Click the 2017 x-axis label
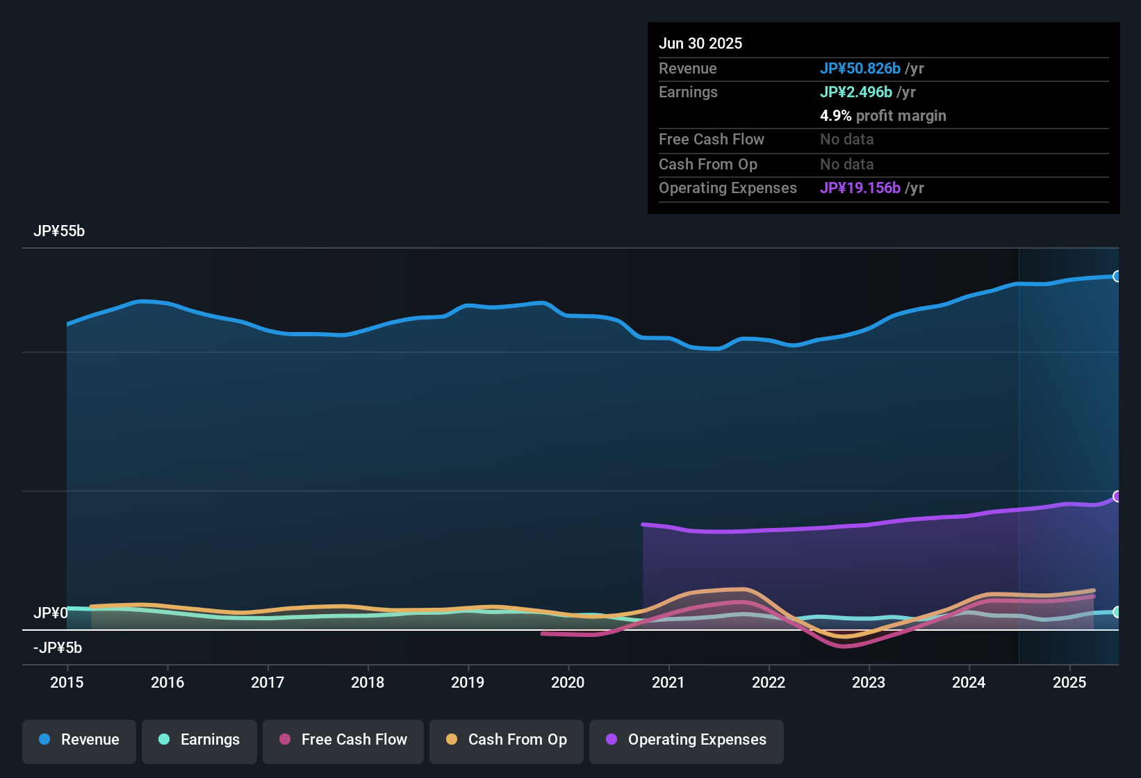Screen dimensions: 1141x778 point(268,683)
